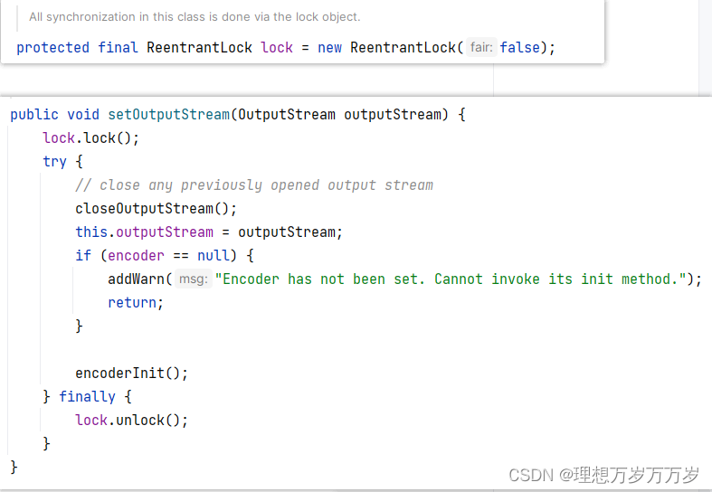This screenshot has width=712, height=492.
Task: Click the OutputStream parameter type
Action: click(x=287, y=114)
